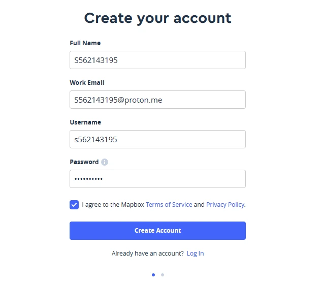Click the Password label text
The image size is (322, 282).
pos(84,162)
